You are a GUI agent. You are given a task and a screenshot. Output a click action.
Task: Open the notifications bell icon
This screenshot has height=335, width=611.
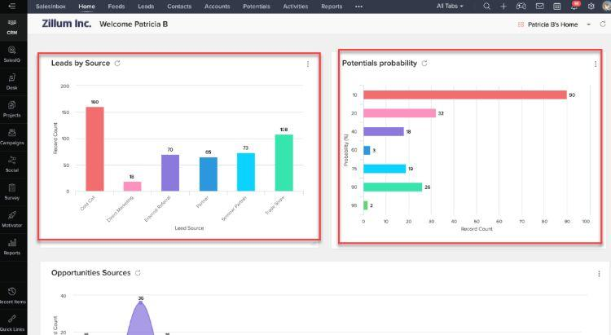tap(574, 6)
